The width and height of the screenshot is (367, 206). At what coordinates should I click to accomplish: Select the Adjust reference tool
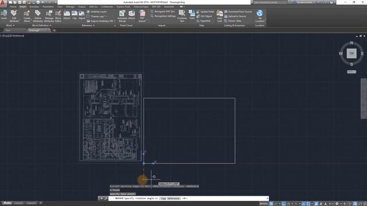(x=81, y=15)
